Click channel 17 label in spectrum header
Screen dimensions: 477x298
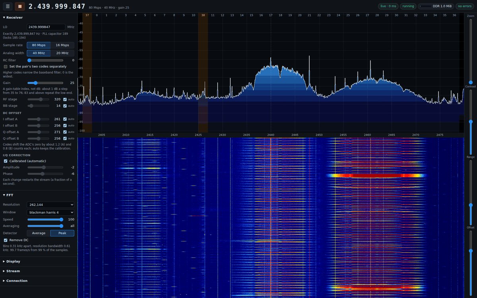271,15
